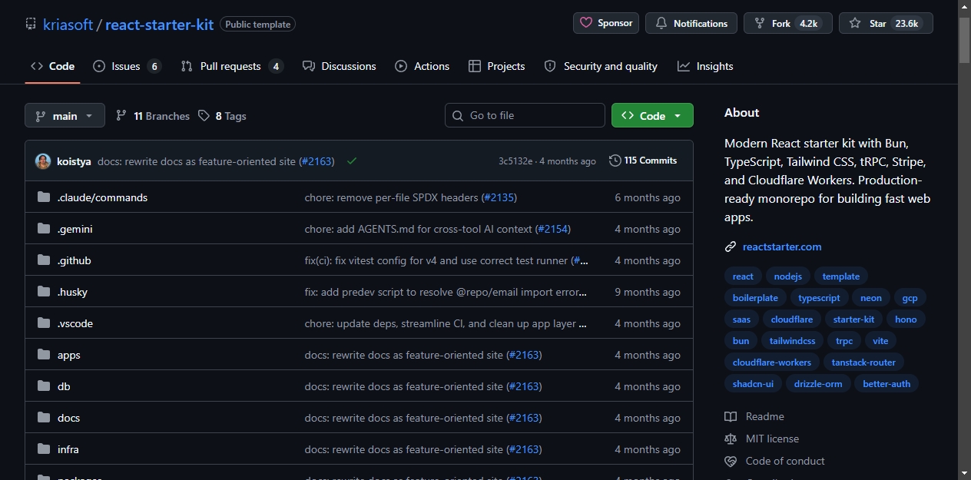Open commit hash 3c5132e
971x480 pixels.
(515, 161)
